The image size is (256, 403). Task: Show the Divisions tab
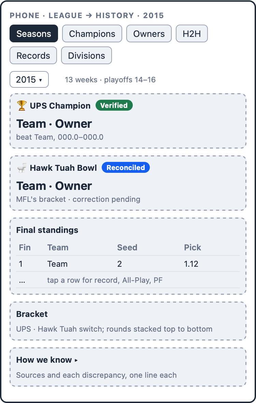click(87, 55)
